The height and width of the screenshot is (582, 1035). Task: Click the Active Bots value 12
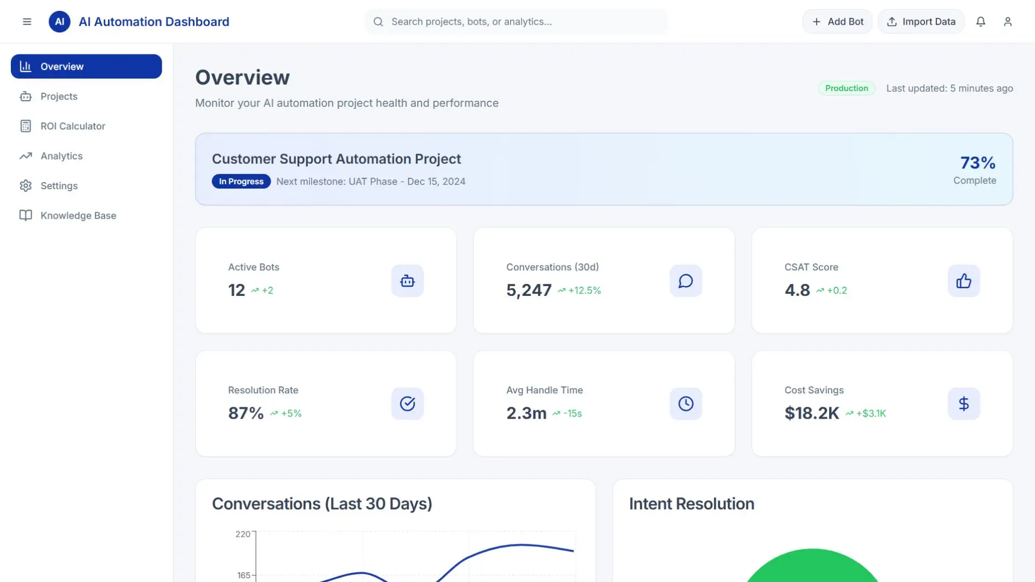coord(236,290)
